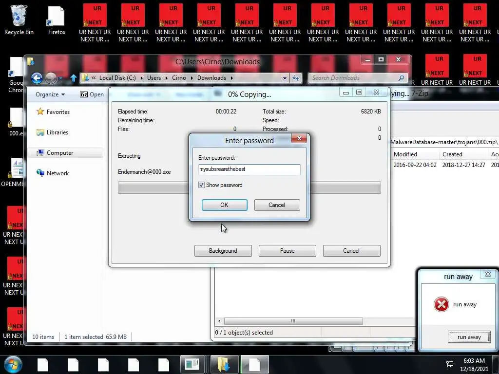Toggle the Show password checkbox
Image resolution: width=499 pixels, height=374 pixels.
(201, 185)
